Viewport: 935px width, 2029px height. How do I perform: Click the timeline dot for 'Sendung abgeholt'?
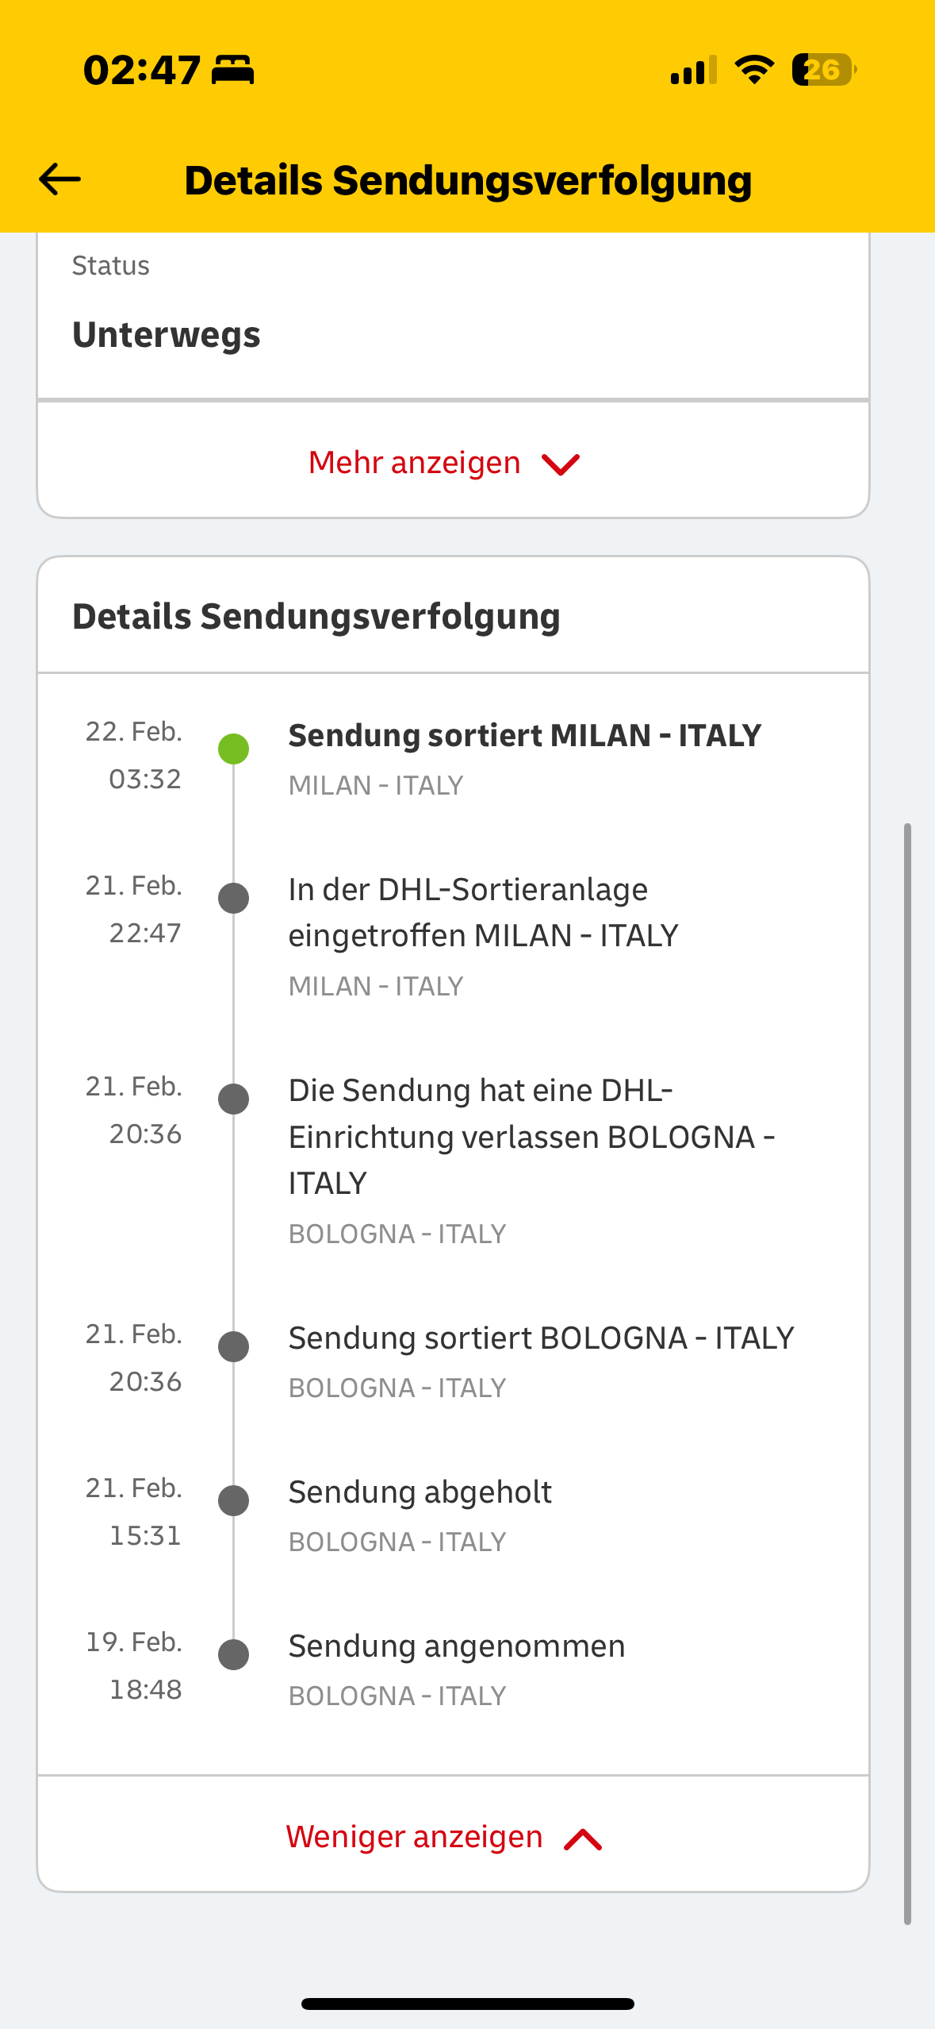pos(232,1500)
